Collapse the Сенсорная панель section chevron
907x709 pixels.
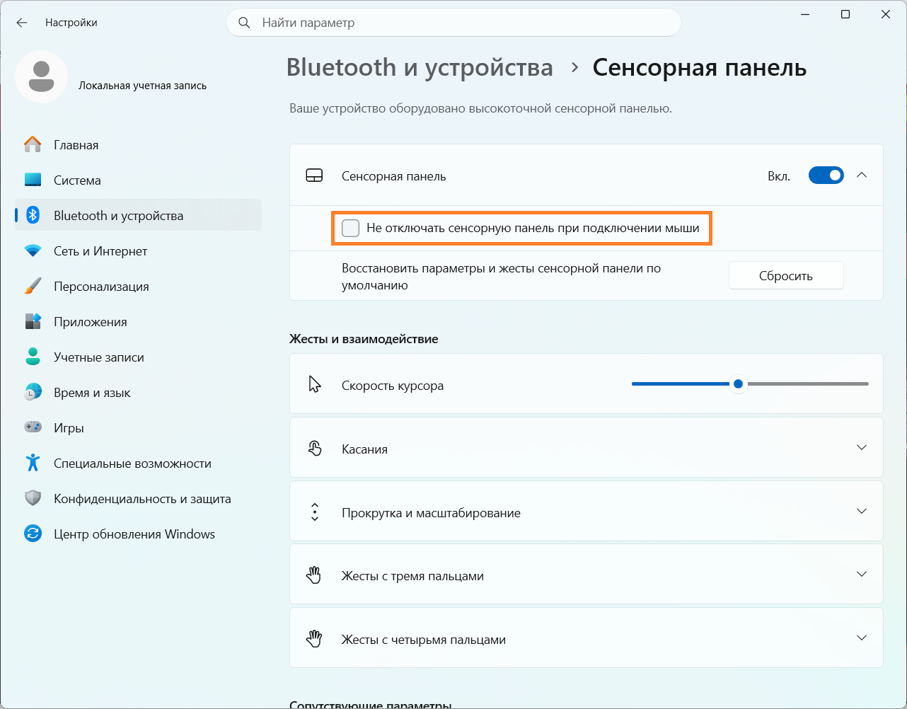862,175
